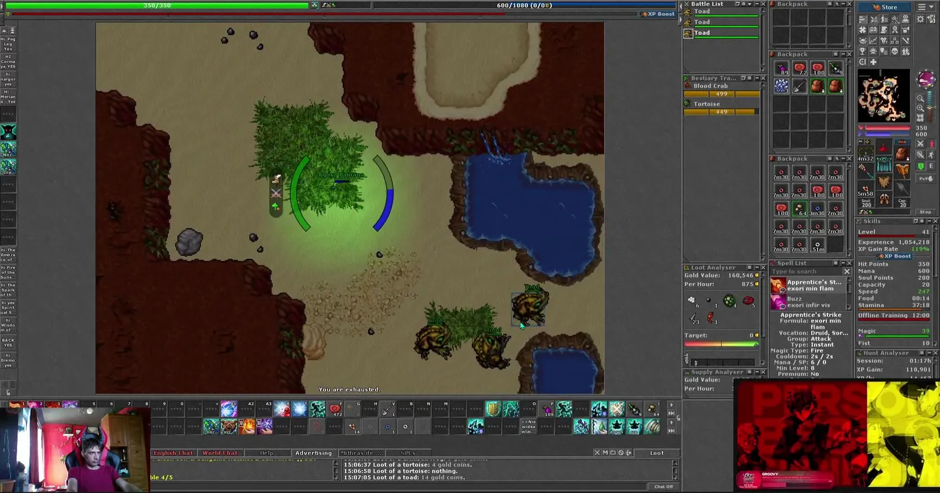Open the Advertising chat tab

pyautogui.click(x=313, y=453)
